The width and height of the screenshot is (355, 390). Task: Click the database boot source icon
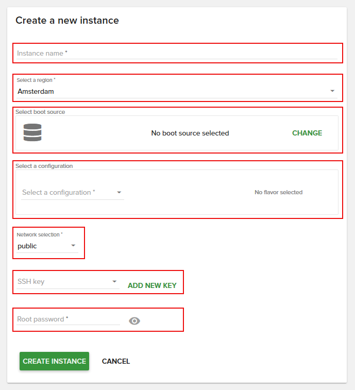32,133
